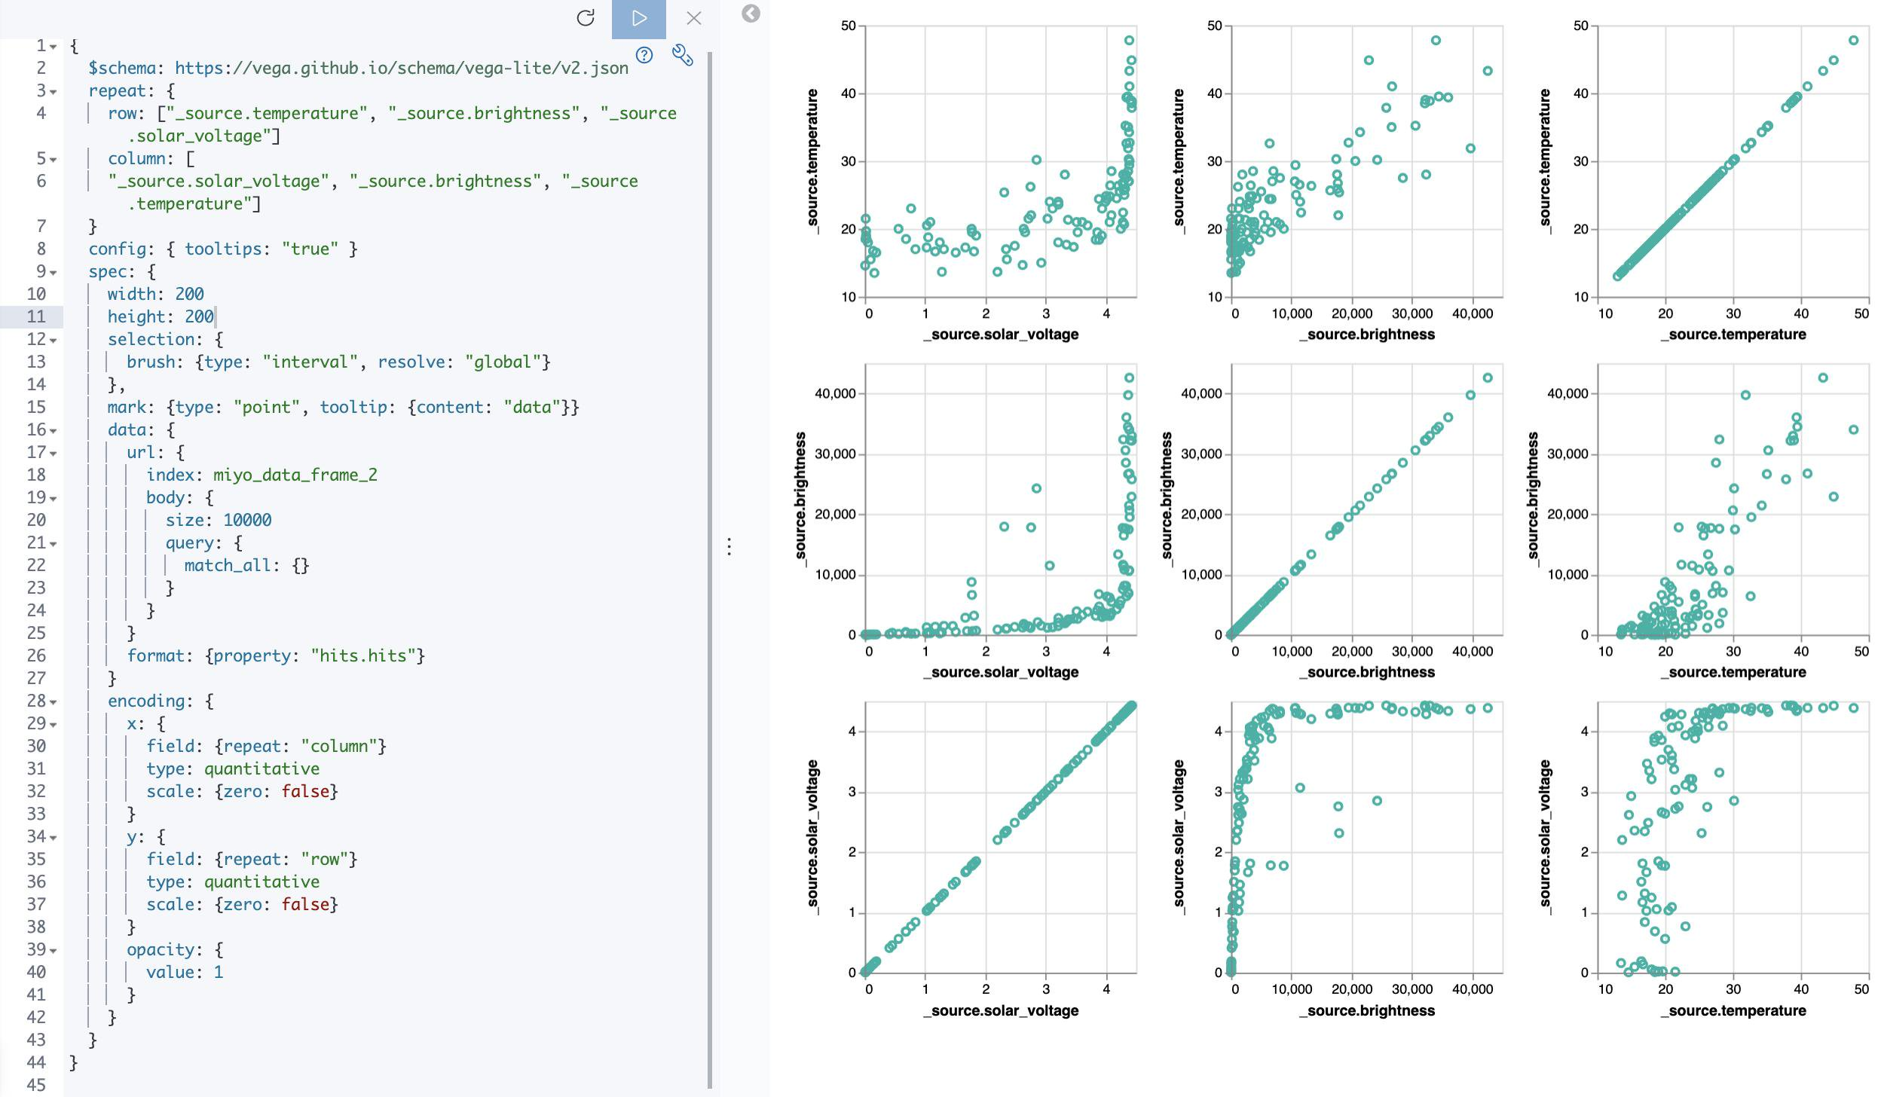The width and height of the screenshot is (1881, 1097).
Task: Collapse the y encoding block at line 34
Action: (54, 838)
